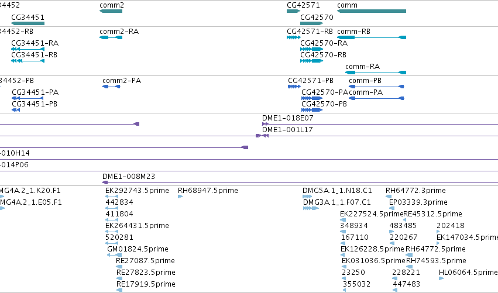Screen dimensions: 498x293
Task: Select the 520281 EST feature
Action: 112,243
